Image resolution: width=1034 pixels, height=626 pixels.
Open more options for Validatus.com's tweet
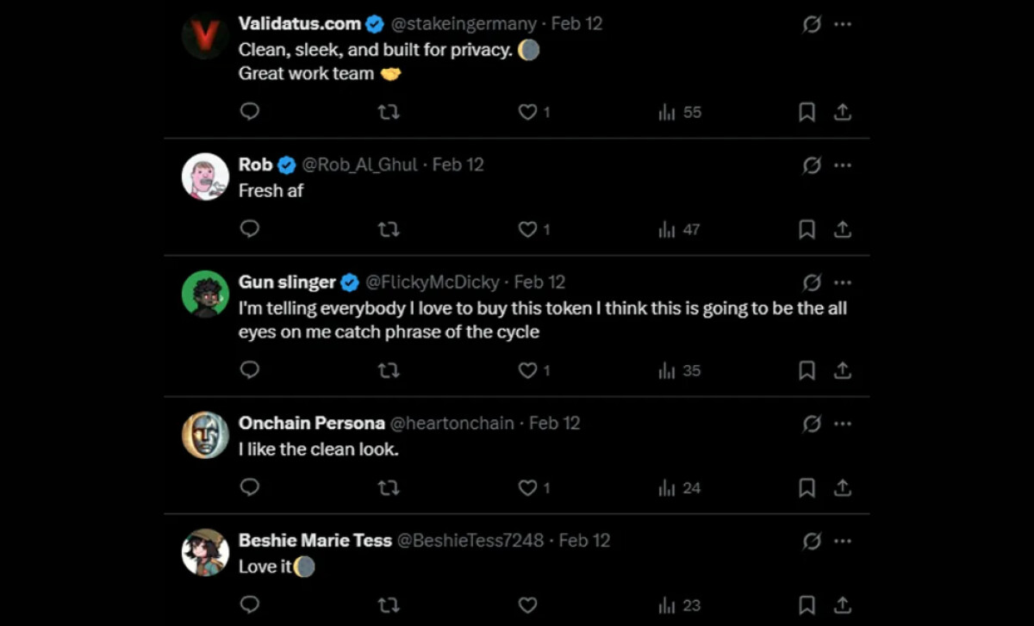click(843, 24)
